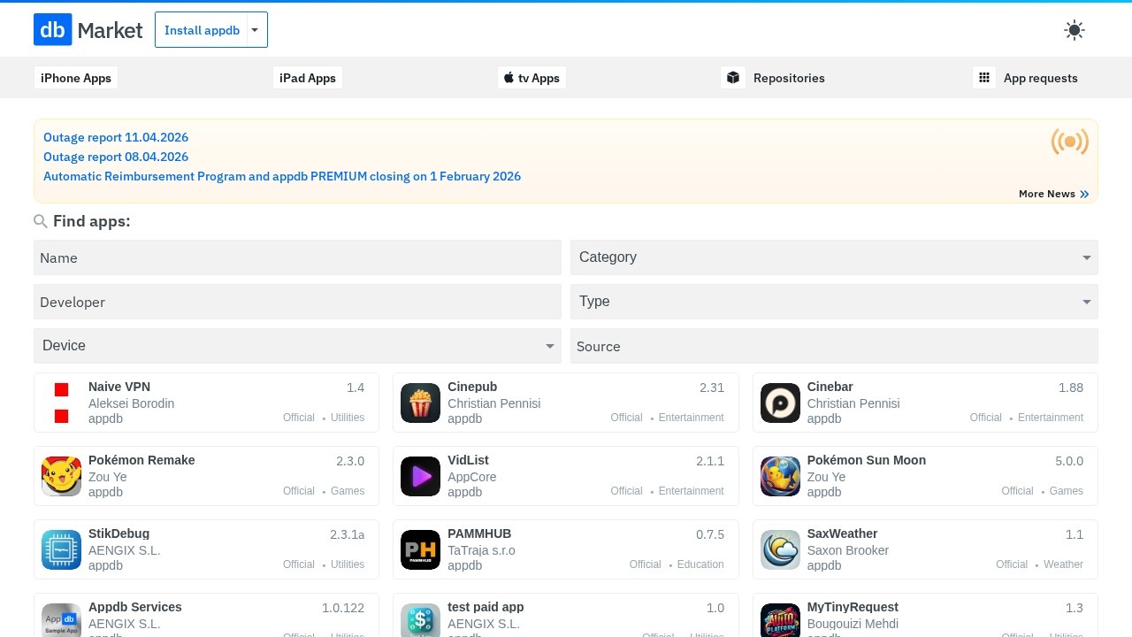Click version 2.31 on Cinepub
The image size is (1132, 637).
coord(712,388)
